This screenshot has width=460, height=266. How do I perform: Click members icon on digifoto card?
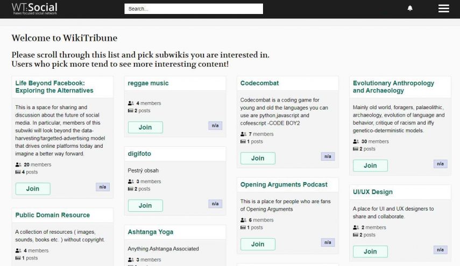[x=131, y=182]
